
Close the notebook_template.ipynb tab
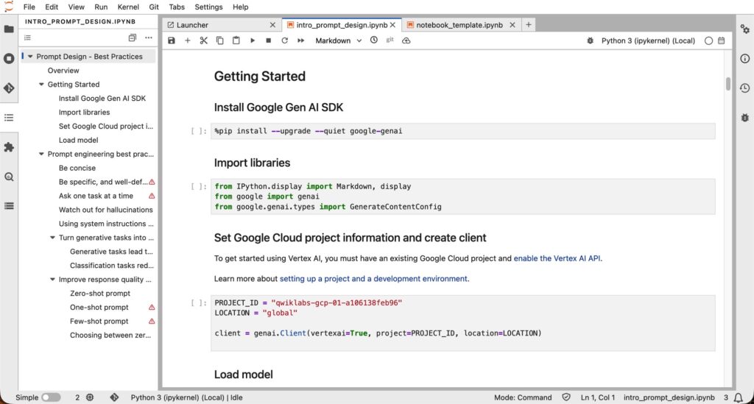pyautogui.click(x=512, y=25)
